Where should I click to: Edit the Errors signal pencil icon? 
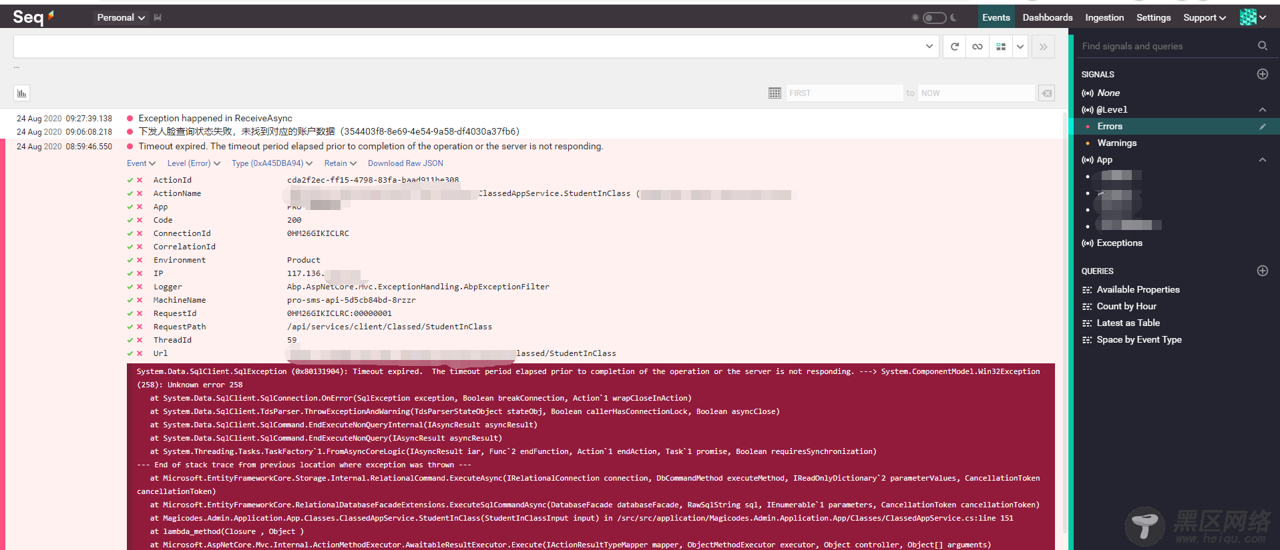[x=1262, y=127]
